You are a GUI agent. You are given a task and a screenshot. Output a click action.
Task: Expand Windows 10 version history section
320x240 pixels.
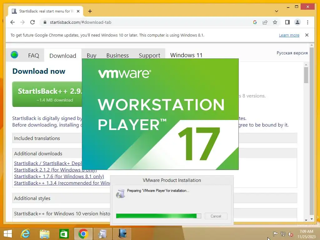61,213
